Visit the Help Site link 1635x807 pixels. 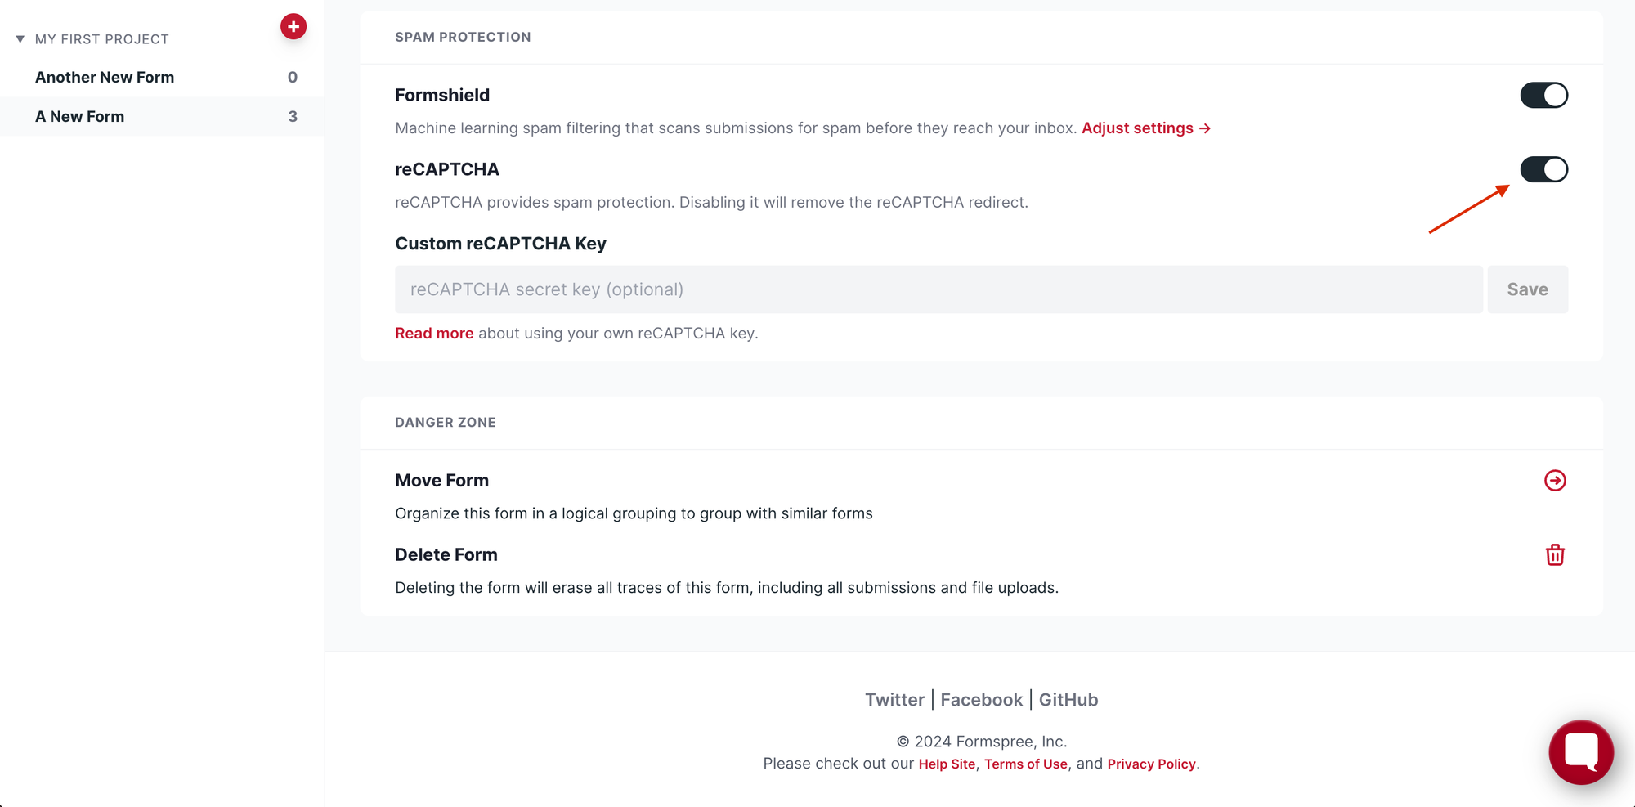947,764
